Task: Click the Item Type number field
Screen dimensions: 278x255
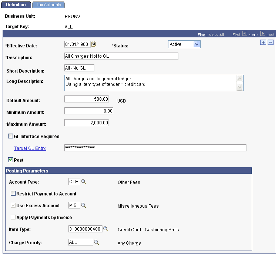Action: [x=85, y=229]
